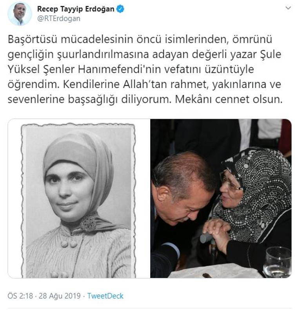Screen dimensions: 298x310
Task: Click the brooch on the portrait's scarf
Action: (88, 223)
